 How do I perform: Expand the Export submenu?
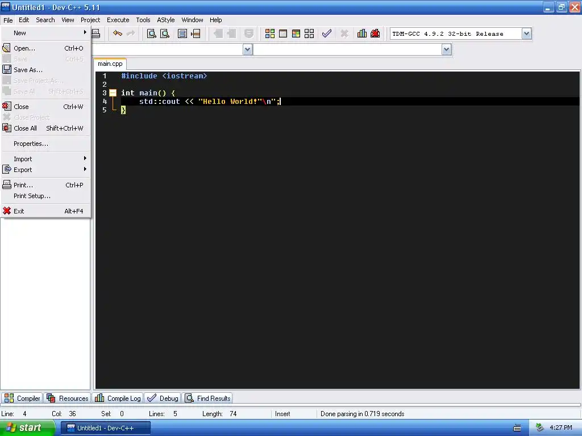pos(45,170)
